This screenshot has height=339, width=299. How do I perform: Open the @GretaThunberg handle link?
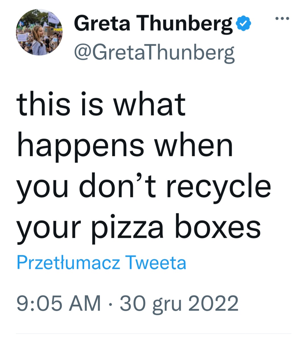click(x=154, y=52)
